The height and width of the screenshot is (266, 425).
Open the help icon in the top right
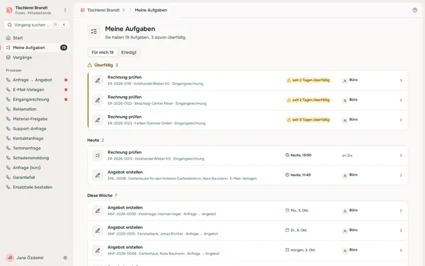[415, 10]
